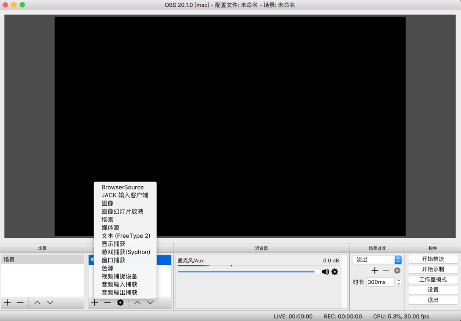The image size is (461, 321).
Task: Click the 300ms duration field
Action: coord(381,282)
